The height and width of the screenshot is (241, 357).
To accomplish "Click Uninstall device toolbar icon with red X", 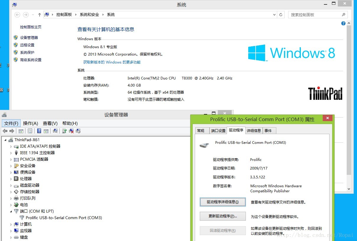I will click(71, 131).
